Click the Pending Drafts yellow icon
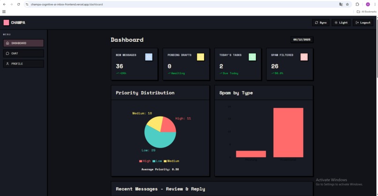Viewport: 378px width, 196px height. coord(201,57)
